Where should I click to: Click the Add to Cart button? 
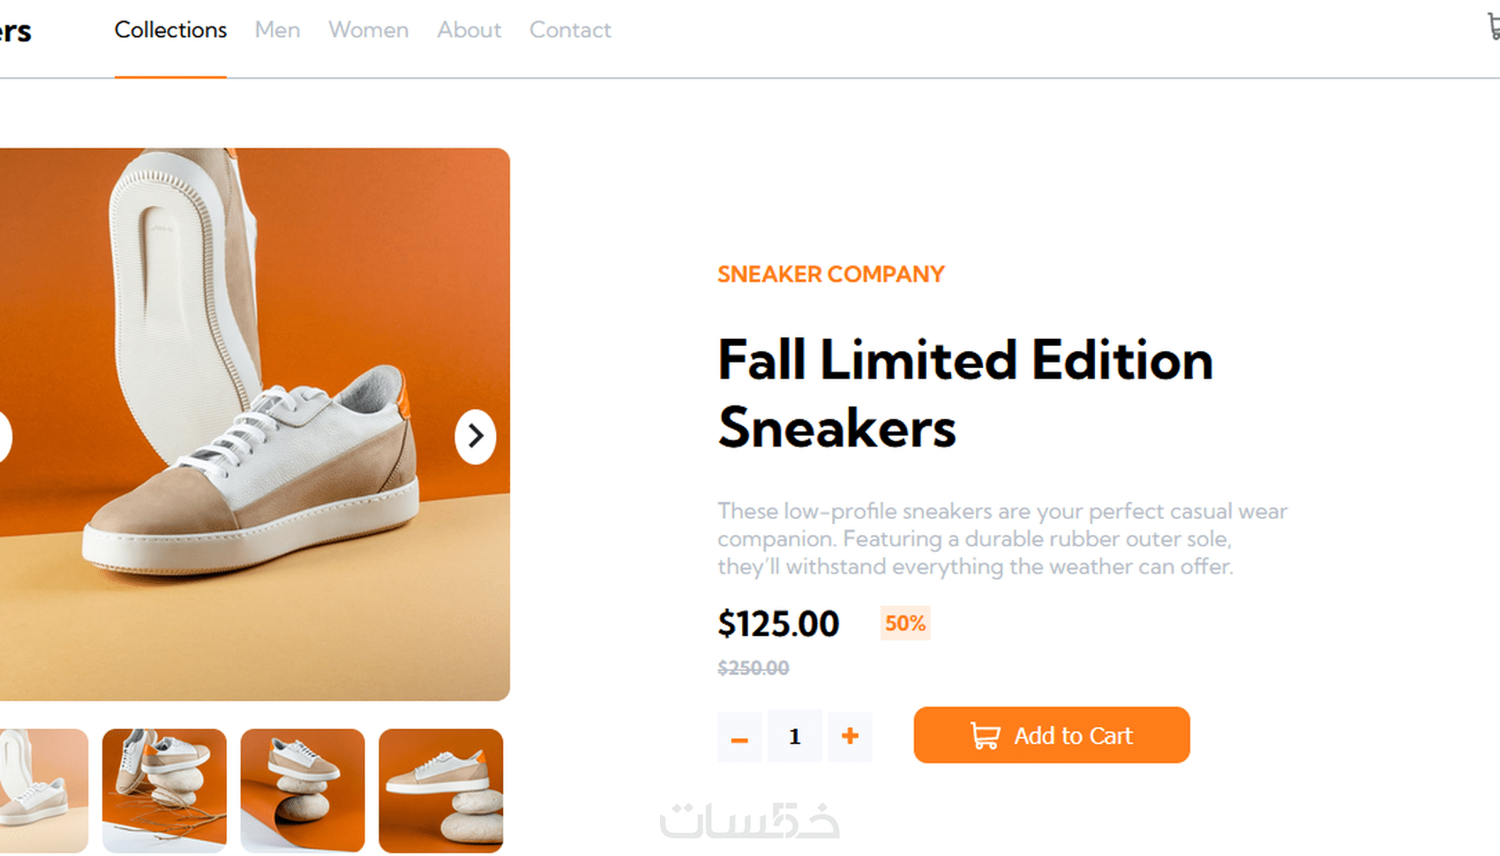click(x=1051, y=735)
